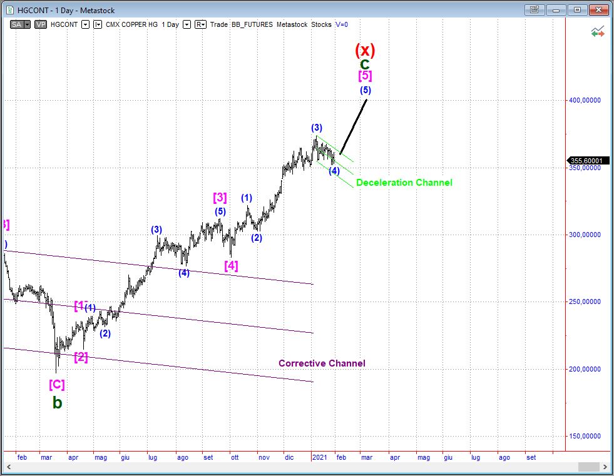This screenshot has width=614, height=476.
Task: Open the symbol dropdown next to HGCONT
Action: coord(85,24)
